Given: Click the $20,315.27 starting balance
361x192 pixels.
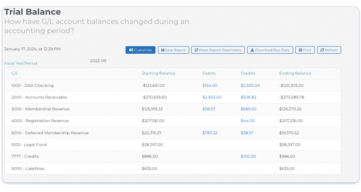Looking at the screenshot, I should coord(152,133).
